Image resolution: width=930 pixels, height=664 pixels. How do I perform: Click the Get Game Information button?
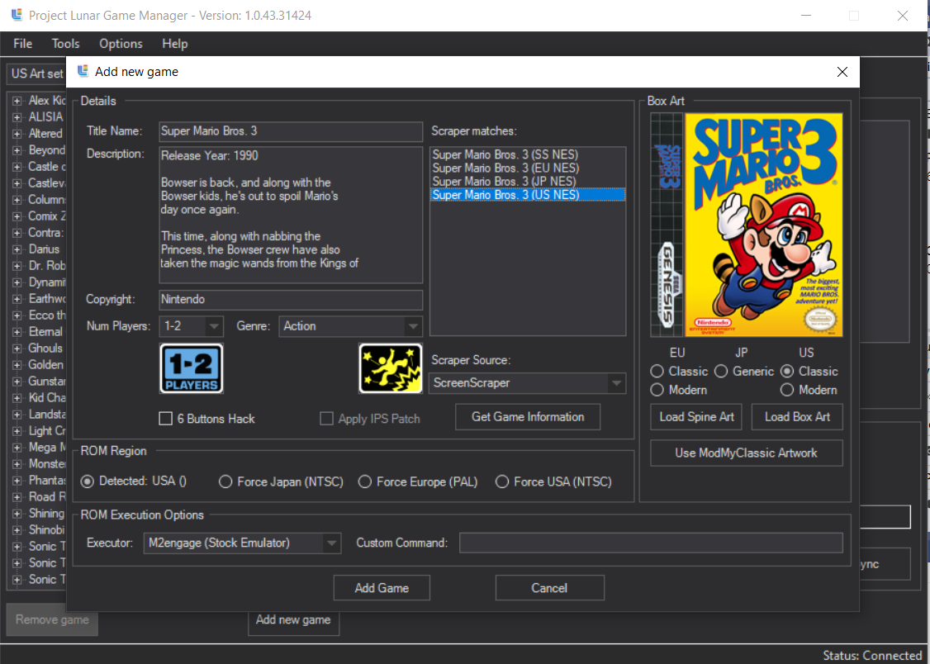click(528, 417)
